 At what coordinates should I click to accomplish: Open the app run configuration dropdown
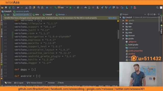pos(63,7)
